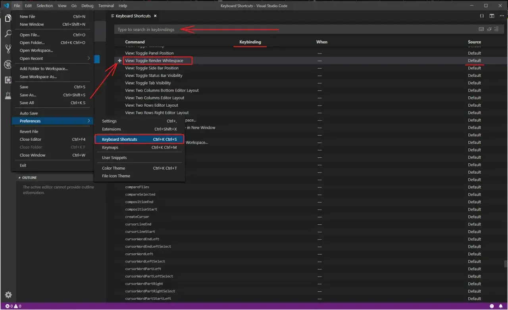Open the Go menu
This screenshot has width=508, height=310.
74,6
